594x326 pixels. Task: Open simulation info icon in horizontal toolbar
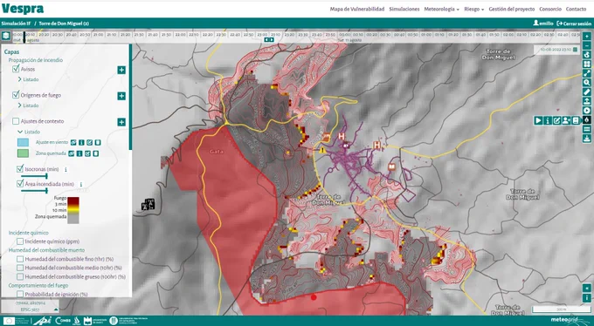(x=548, y=120)
